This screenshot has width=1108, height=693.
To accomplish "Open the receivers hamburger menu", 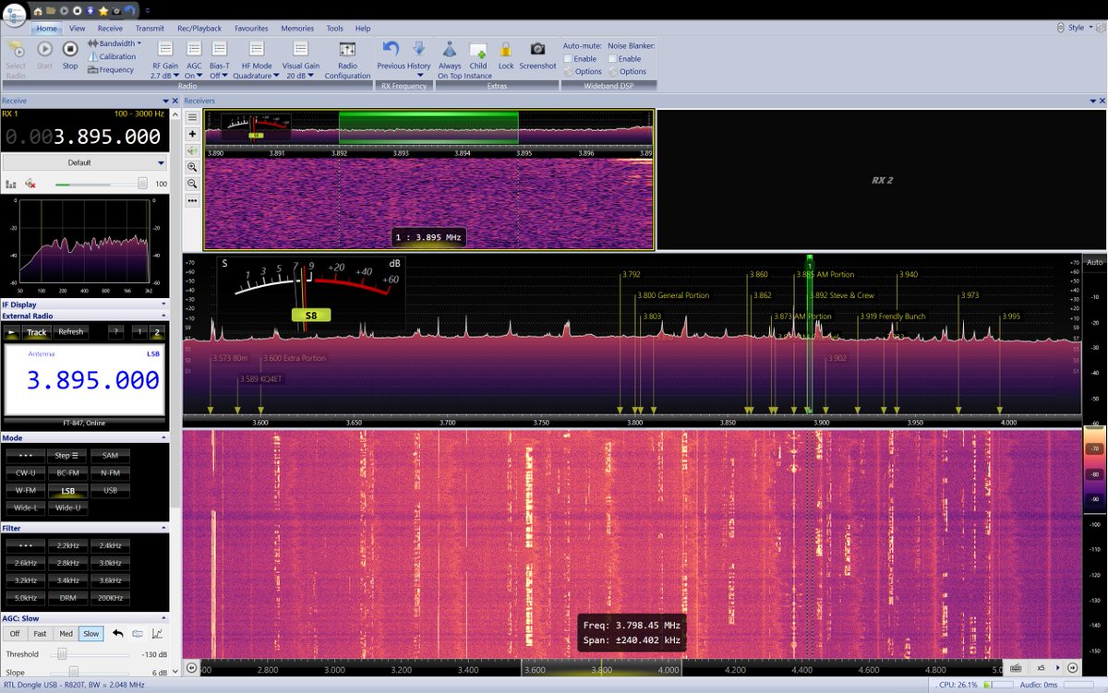I will (192, 117).
